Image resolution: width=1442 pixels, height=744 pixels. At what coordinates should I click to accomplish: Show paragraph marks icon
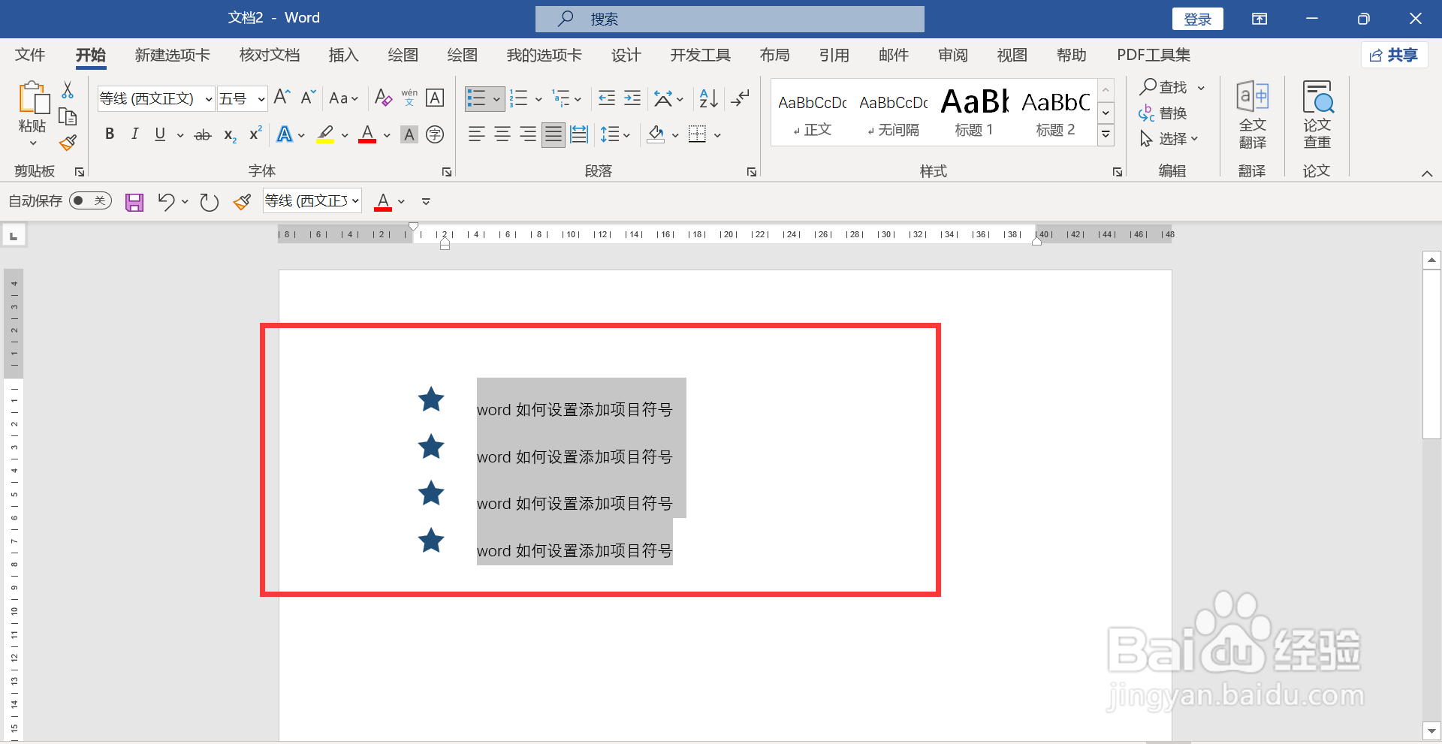coord(741,98)
